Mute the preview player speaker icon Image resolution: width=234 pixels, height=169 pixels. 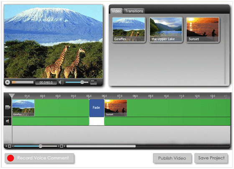coord(61,82)
